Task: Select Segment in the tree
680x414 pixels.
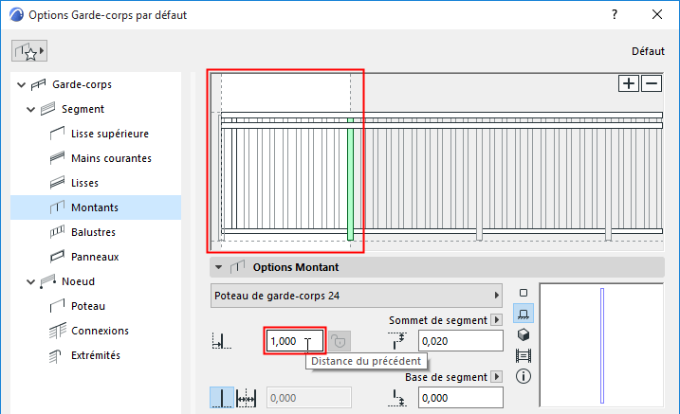Action: [83, 109]
